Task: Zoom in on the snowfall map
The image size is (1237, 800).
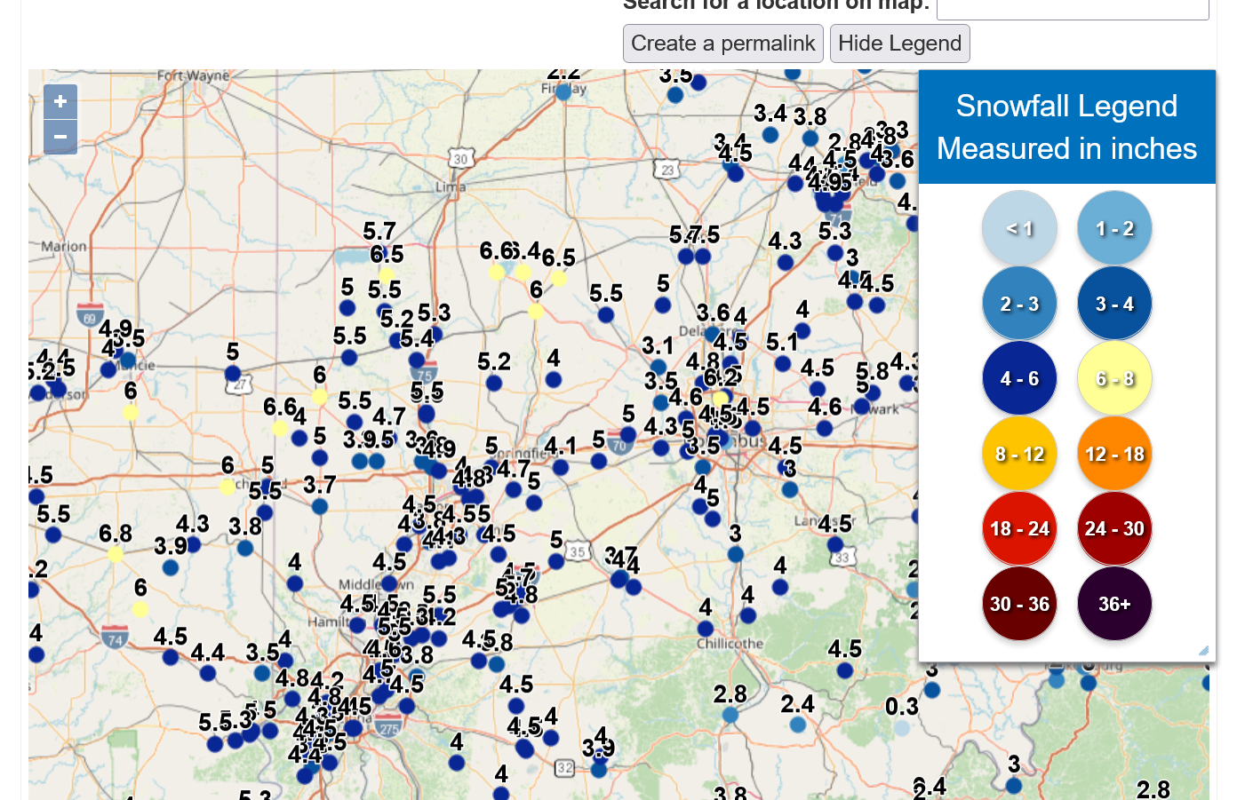Action: [x=60, y=102]
